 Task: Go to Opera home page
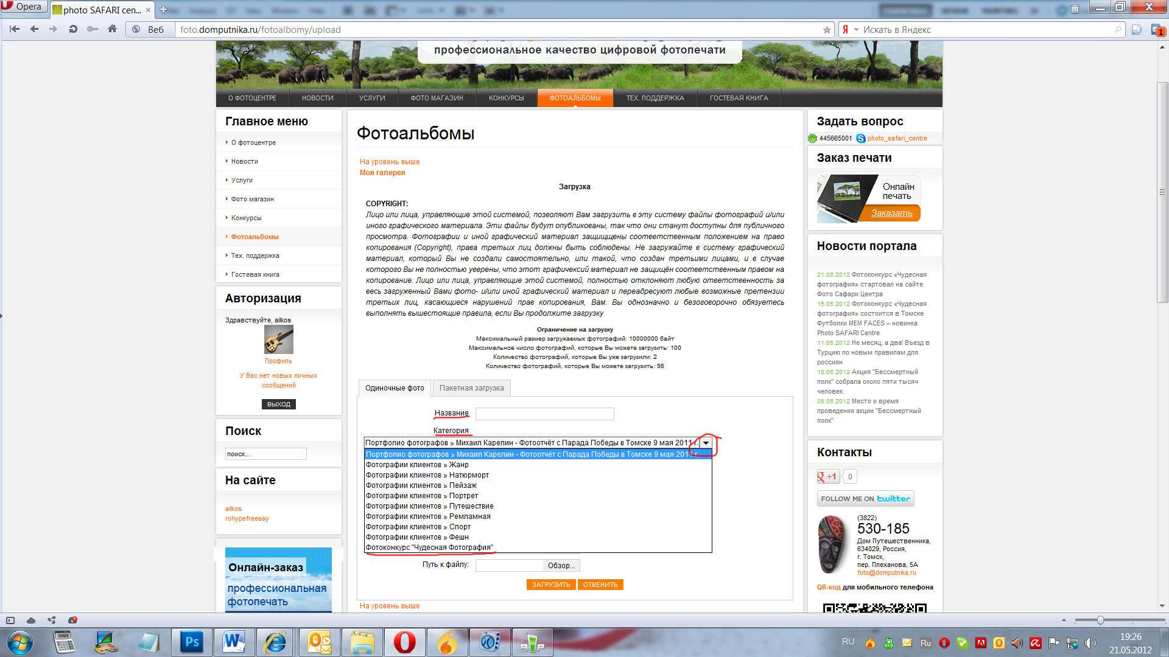(x=112, y=29)
